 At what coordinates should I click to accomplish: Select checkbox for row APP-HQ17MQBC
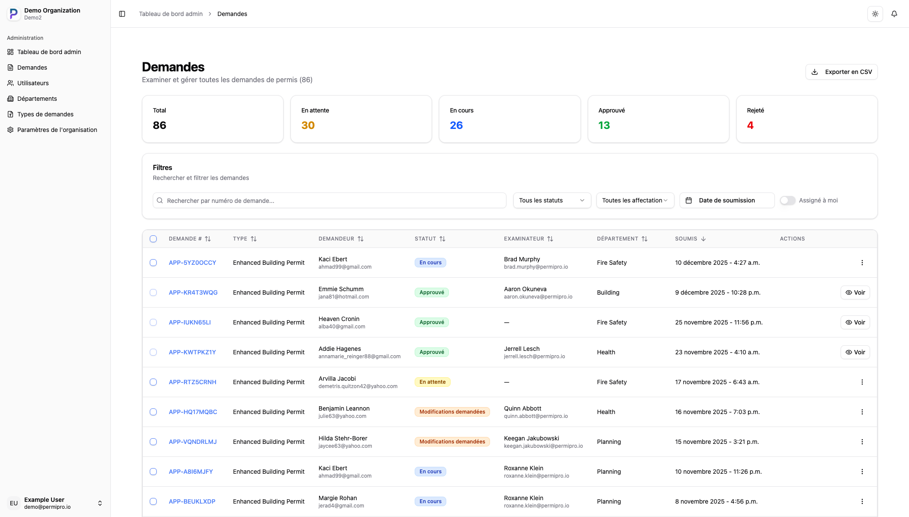click(153, 412)
